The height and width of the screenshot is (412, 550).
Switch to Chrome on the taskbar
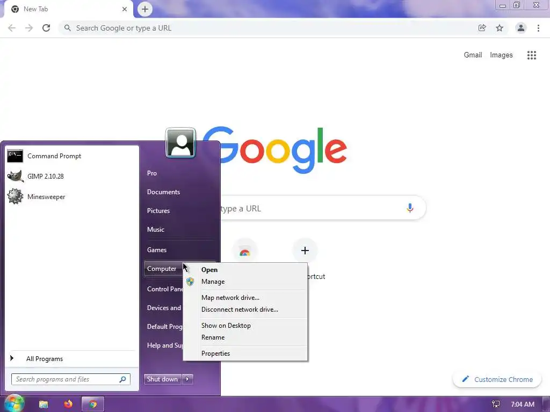pos(93,404)
